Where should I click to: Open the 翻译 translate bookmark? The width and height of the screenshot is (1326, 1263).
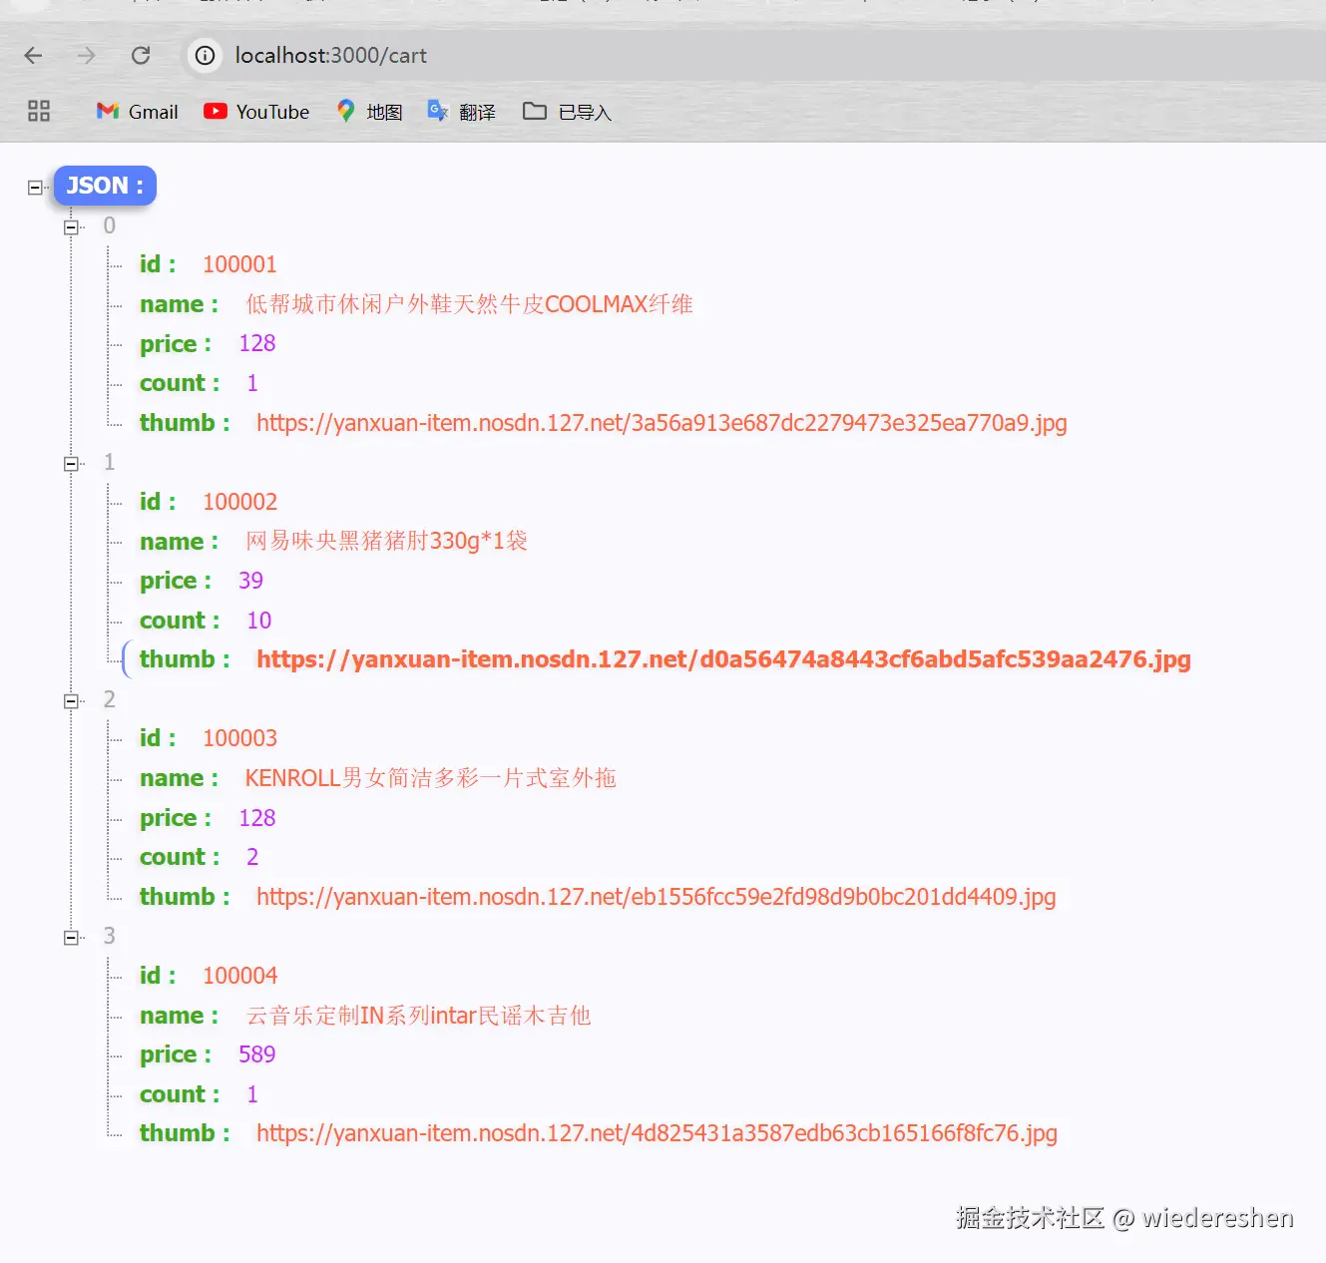coord(461,112)
